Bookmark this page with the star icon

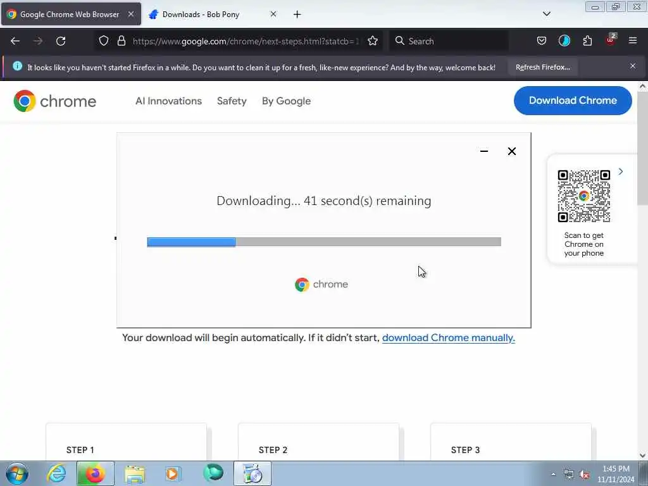point(373,41)
